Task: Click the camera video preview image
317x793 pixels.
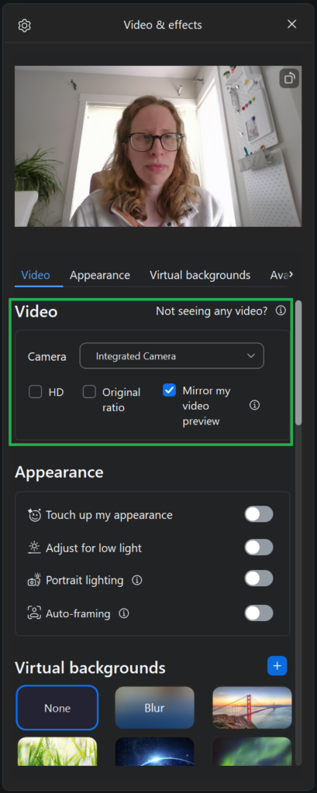Action: pyautogui.click(x=158, y=146)
